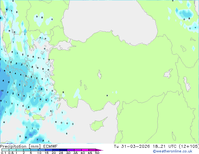Select the ECMWF model label
The width and height of the screenshot is (199, 154).
[x=51, y=146]
